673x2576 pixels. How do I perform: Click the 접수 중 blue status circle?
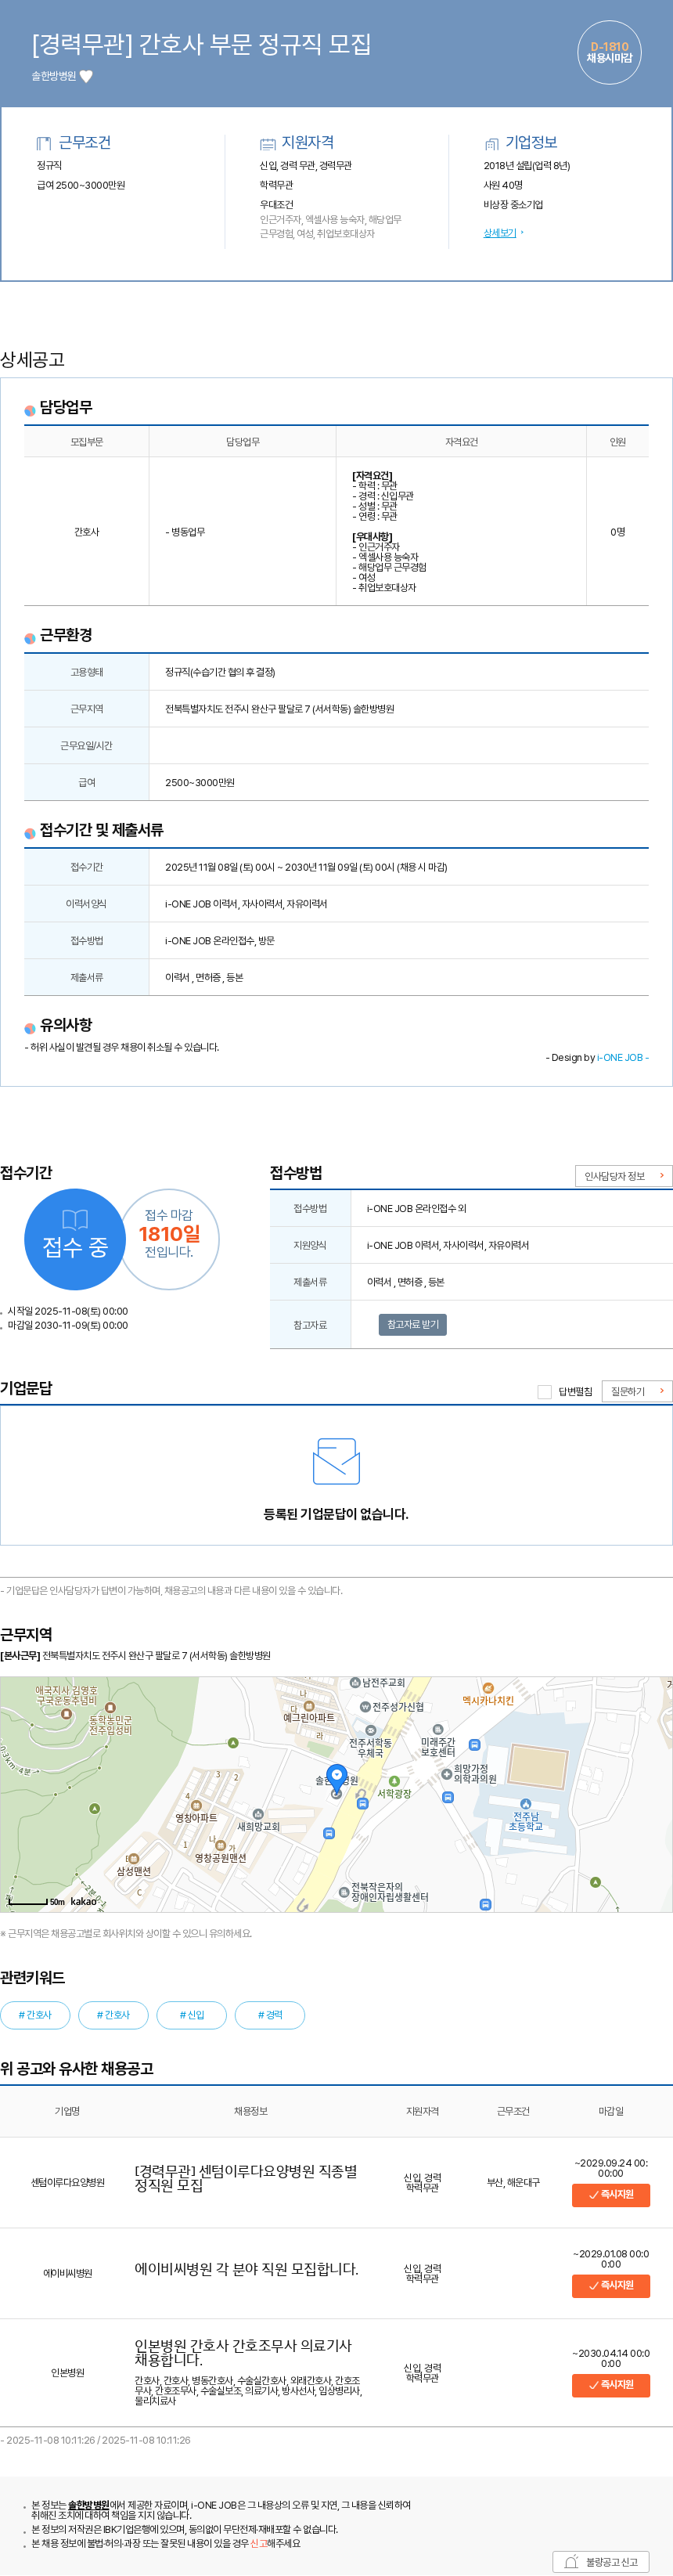[75, 1239]
